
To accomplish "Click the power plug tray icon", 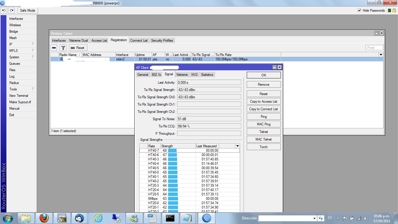I will pyautogui.click(x=352, y=218).
